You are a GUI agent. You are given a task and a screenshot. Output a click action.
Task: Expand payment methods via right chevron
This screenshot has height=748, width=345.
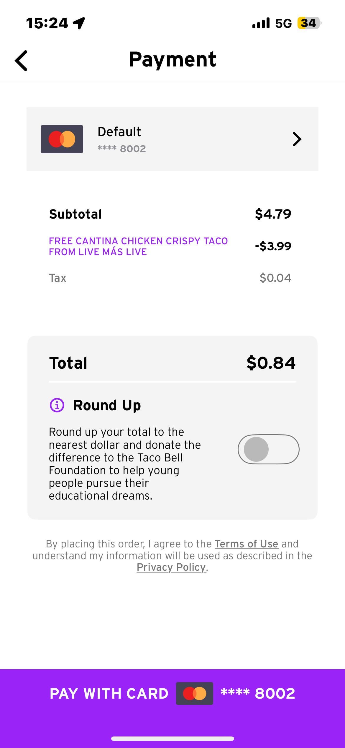pyautogui.click(x=297, y=139)
